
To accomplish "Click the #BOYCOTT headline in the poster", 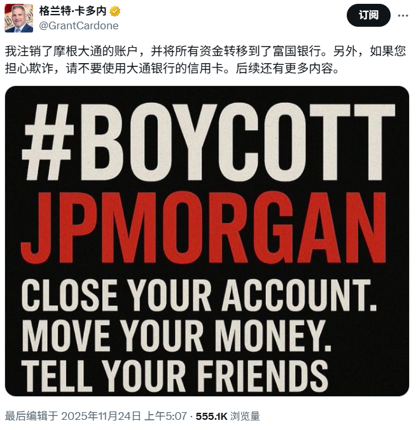I will point(209,142).
